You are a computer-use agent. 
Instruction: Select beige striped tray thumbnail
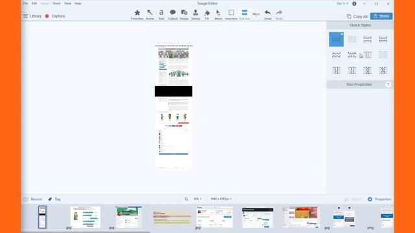[x=172, y=217]
